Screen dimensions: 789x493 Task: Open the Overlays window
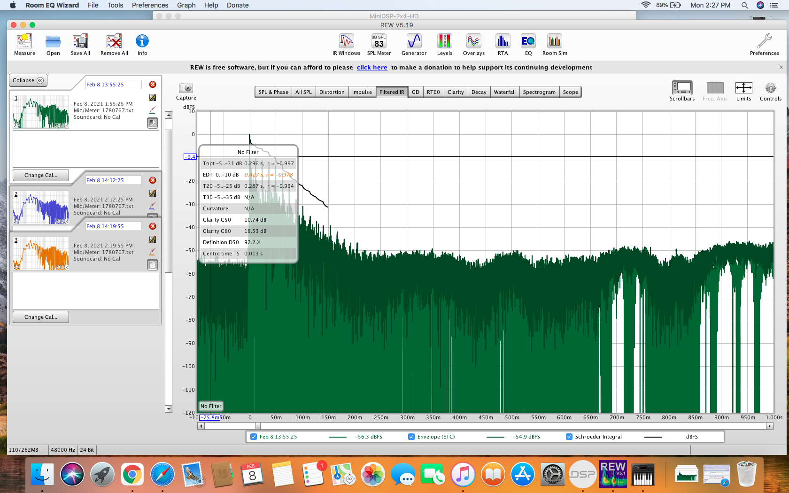point(473,45)
